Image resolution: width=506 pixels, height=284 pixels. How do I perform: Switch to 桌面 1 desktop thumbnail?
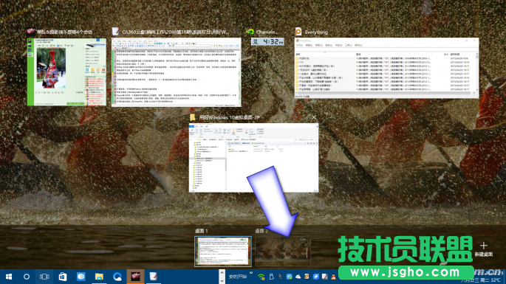(x=222, y=252)
